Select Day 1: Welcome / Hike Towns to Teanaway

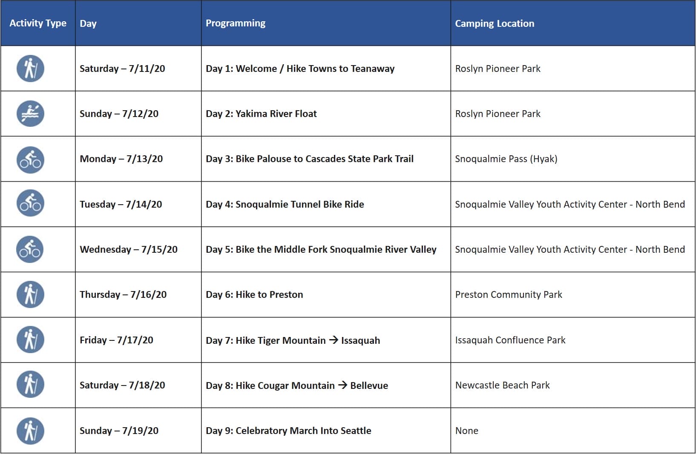300,69
